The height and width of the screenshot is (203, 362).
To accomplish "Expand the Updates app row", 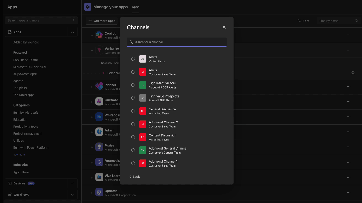I will click(92, 193).
